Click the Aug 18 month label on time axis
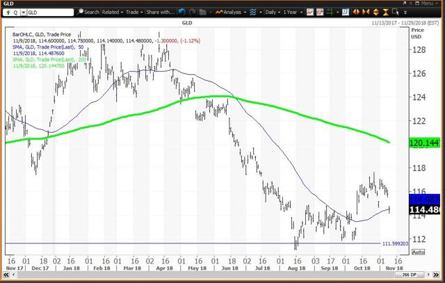Viewport: 445px width, 283px height. (x=296, y=268)
